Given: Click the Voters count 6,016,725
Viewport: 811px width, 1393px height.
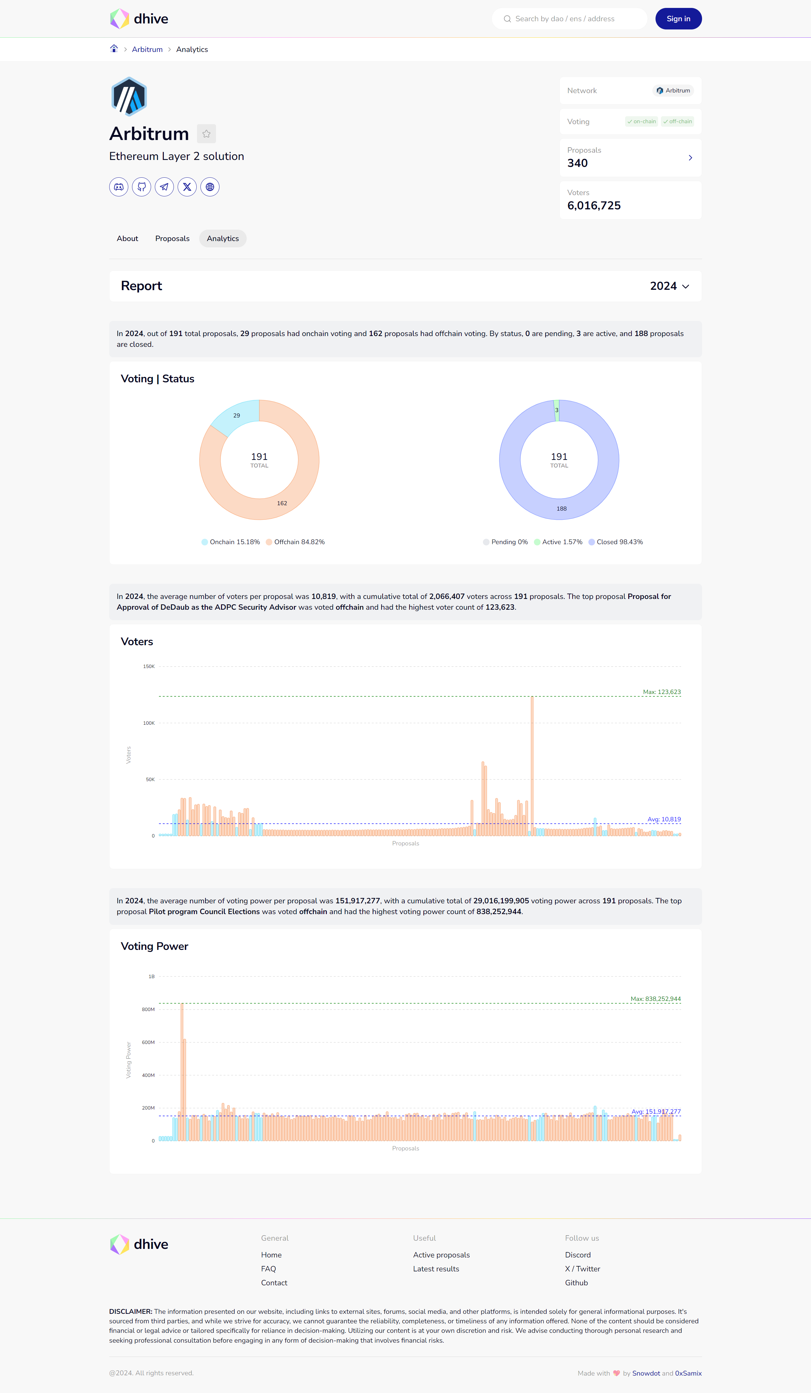Looking at the screenshot, I should click(594, 206).
